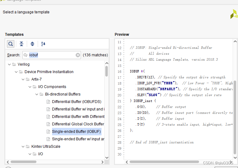Expand all templates using toolbar icon
The height and width of the screenshot is (168, 238).
point(32,44)
